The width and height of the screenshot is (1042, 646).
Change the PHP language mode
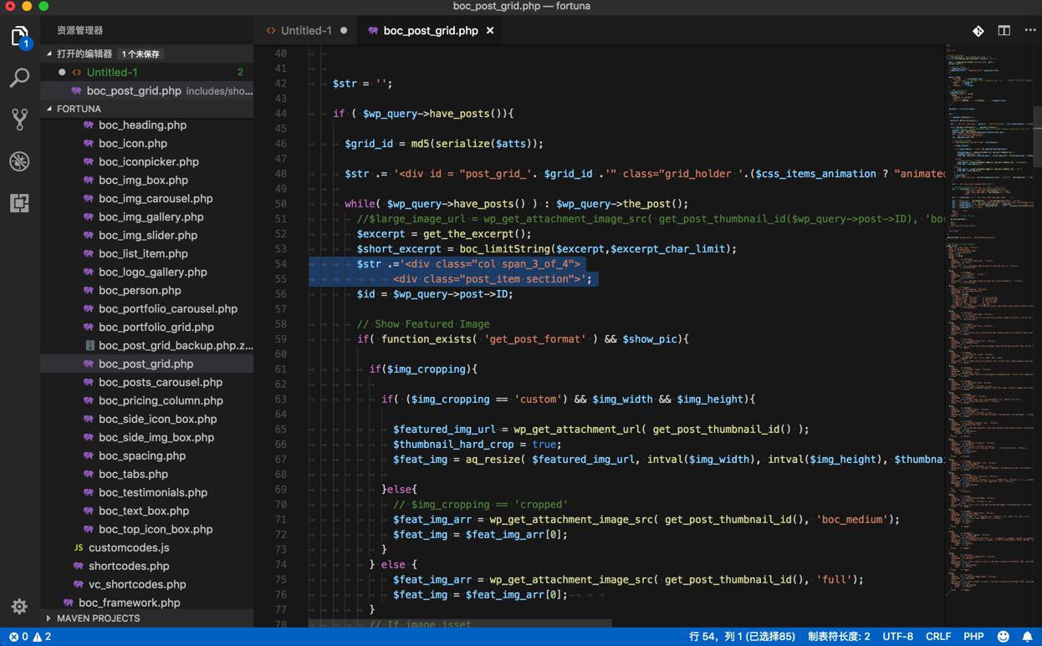pyautogui.click(x=973, y=637)
